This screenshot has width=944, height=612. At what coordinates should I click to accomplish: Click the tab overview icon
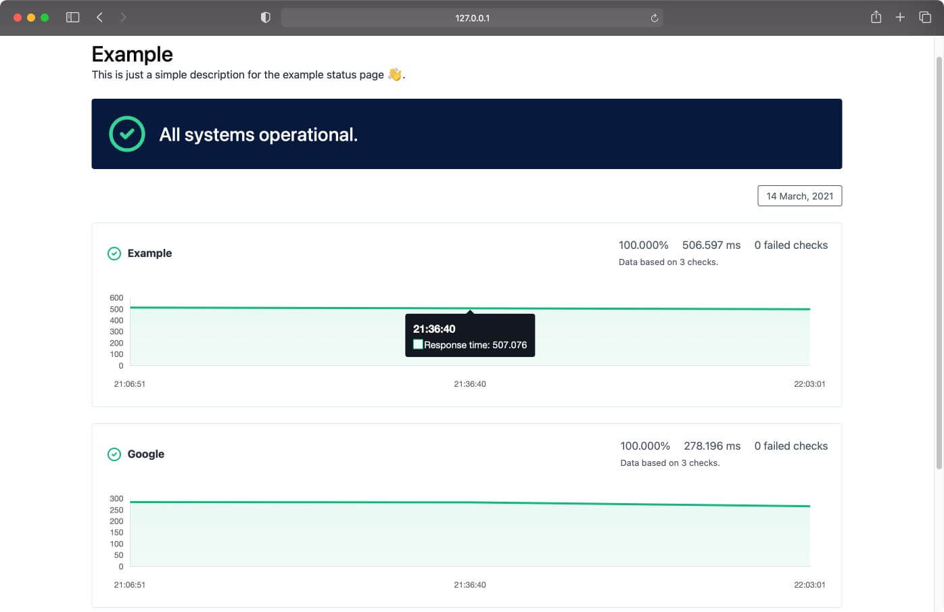925,17
